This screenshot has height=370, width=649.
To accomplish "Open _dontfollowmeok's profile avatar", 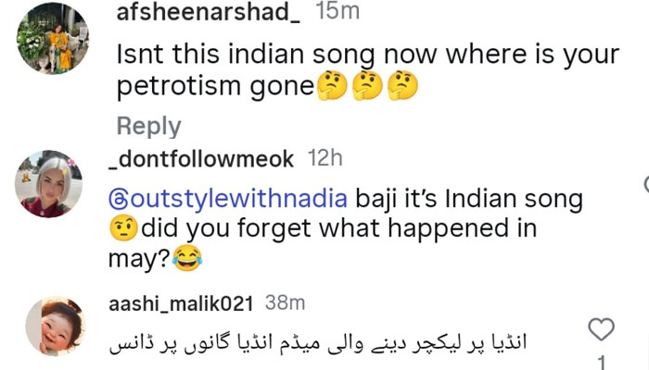I will tap(48, 183).
